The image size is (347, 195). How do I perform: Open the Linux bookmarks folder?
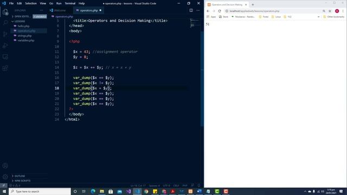[276, 17]
